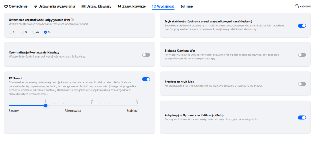This screenshot has height=164, width=311.
Task: Select 2k polling rate
Action: (22, 32)
